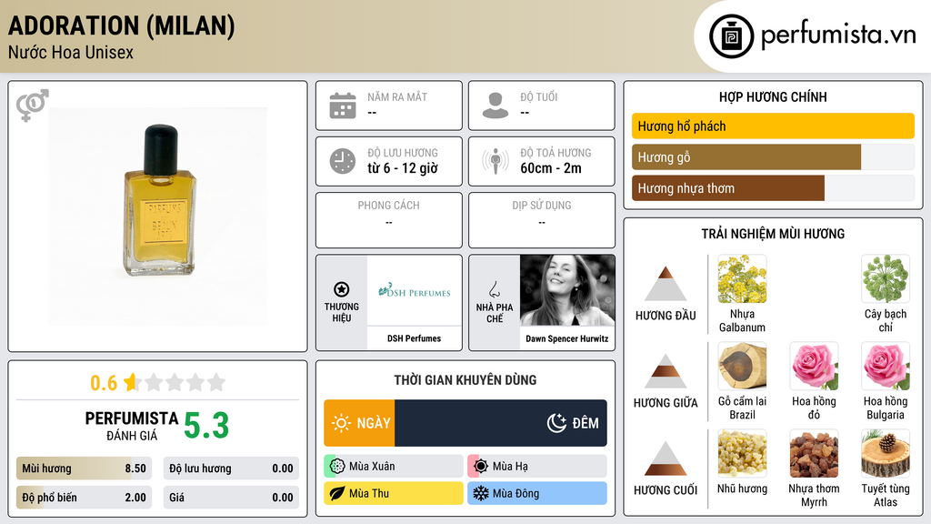931x524 pixels.
Task: Click the 'từ 6 - 12 giờ' longevity value
Action: [x=403, y=168]
